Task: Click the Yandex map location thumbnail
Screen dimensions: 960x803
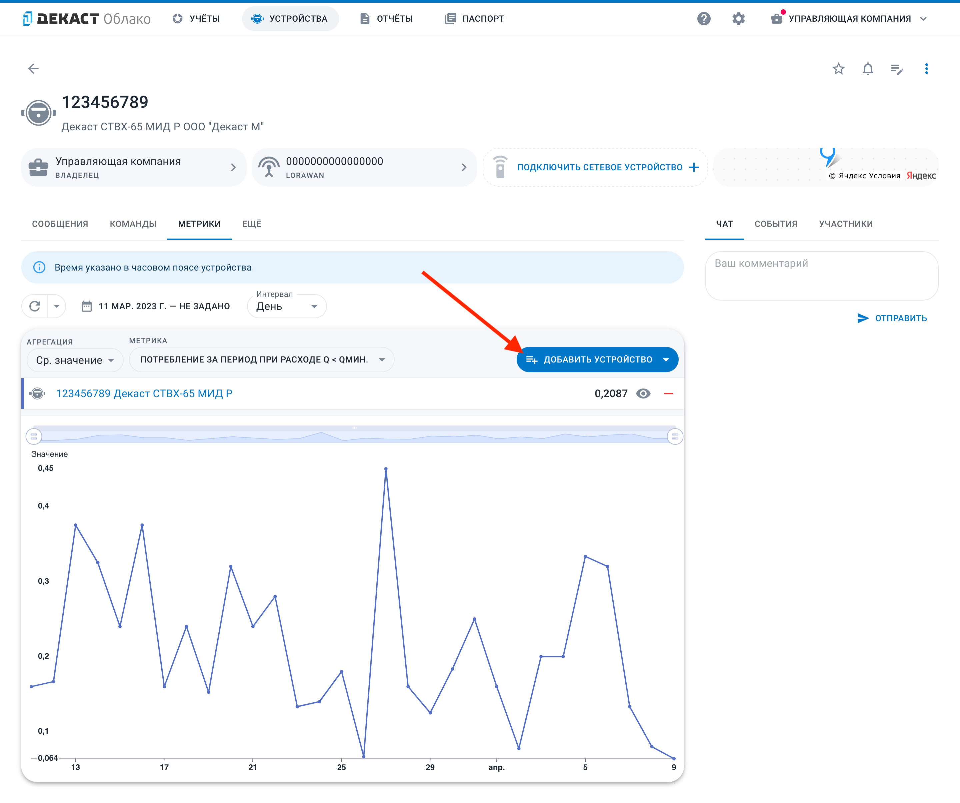Action: click(x=826, y=167)
